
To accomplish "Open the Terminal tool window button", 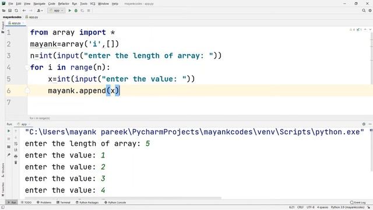I will pyautogui.click(x=64, y=202).
